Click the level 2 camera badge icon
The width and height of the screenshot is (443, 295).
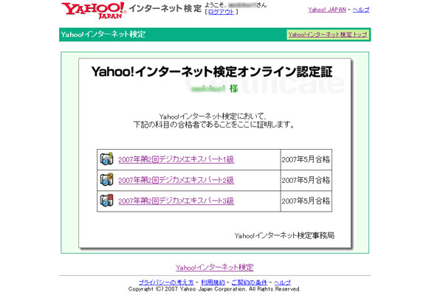pos(106,180)
